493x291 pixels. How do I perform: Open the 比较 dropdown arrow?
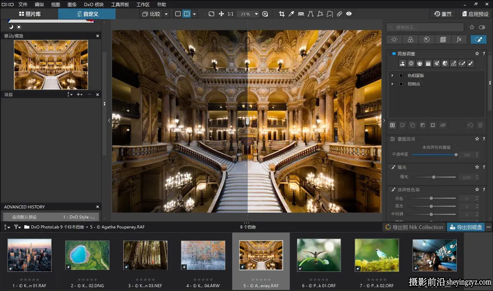coord(166,14)
